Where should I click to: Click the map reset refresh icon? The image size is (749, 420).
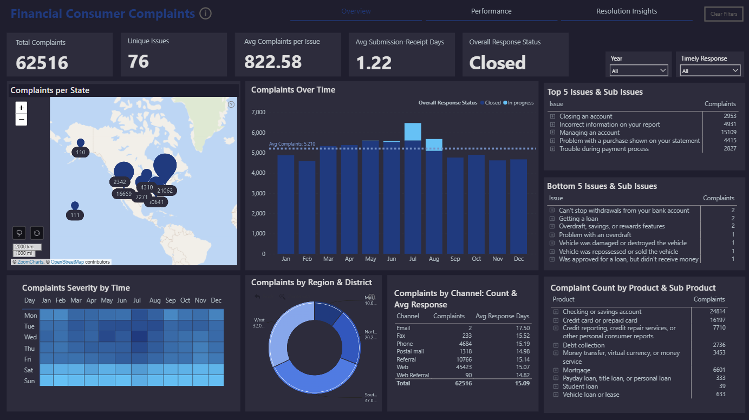point(37,233)
